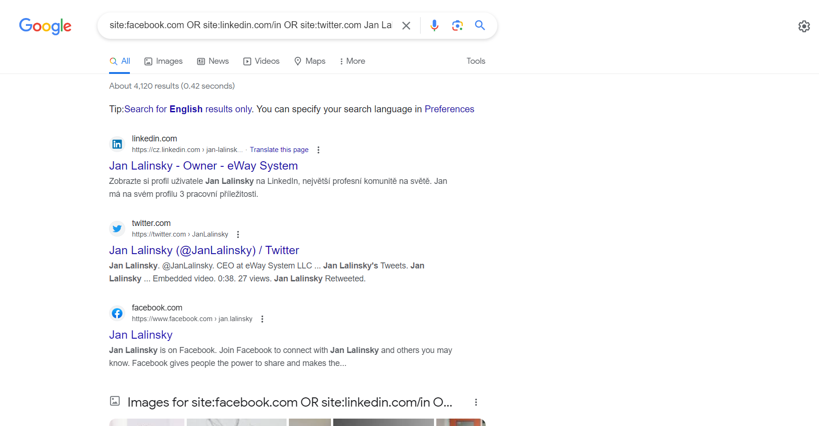Click the https://www.facebook.com › jan.lalinsky breadcrumb
Image resolution: width=819 pixels, height=426 pixels.
(192, 319)
